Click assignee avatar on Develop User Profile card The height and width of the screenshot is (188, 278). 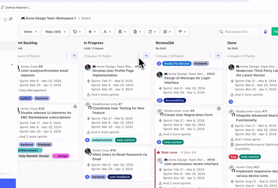[88, 67]
